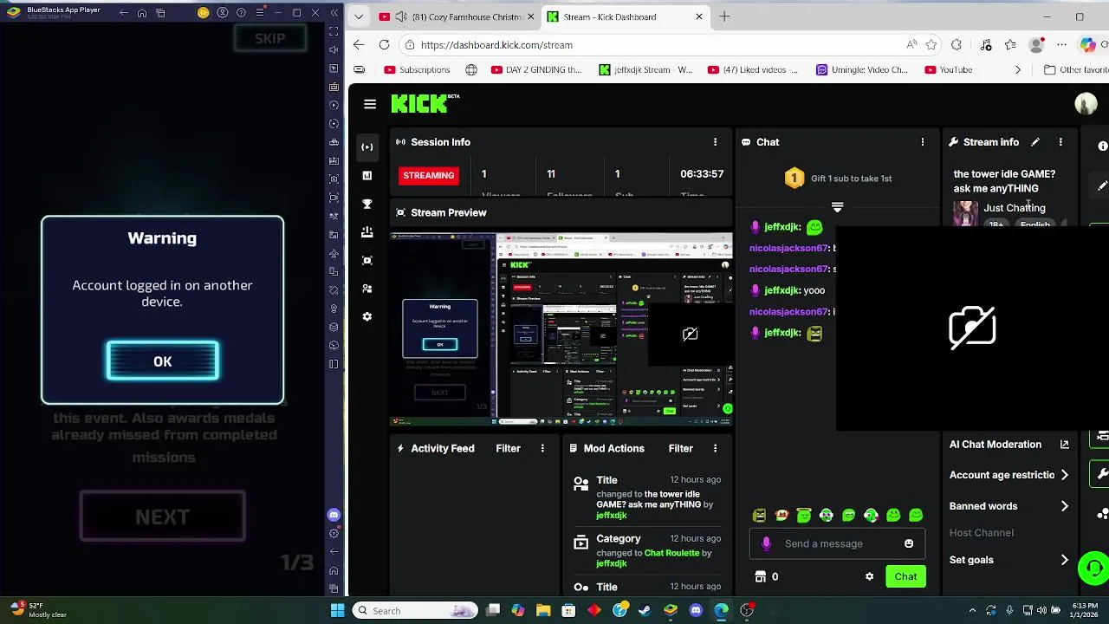Open a new browser tab
This screenshot has height=624, width=1109.
coord(724,16)
